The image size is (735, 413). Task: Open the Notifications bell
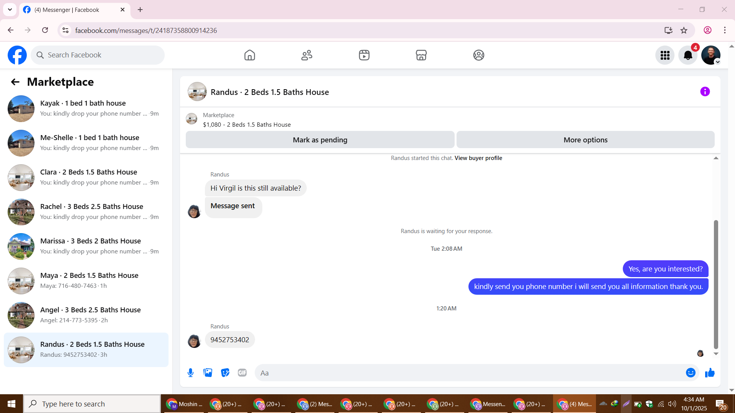point(688,55)
